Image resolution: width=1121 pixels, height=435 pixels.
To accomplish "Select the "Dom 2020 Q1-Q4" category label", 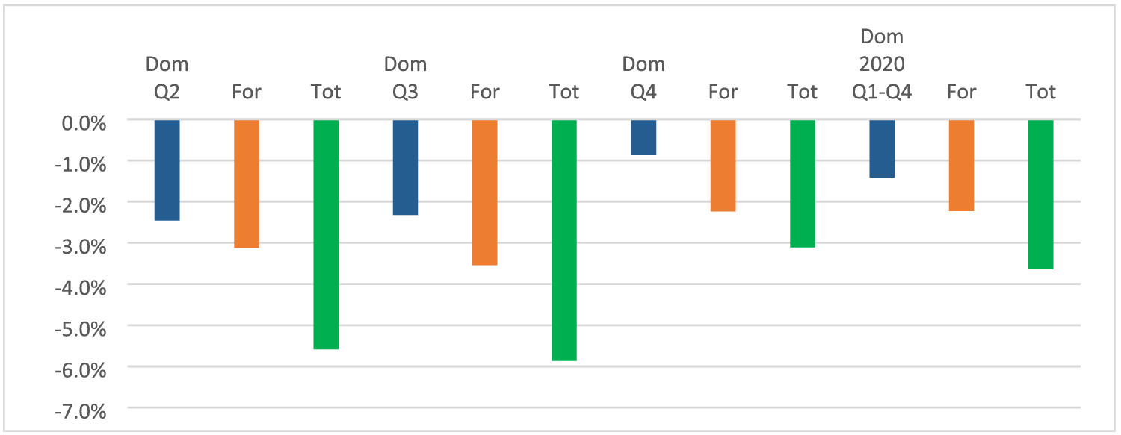I will click(x=882, y=64).
